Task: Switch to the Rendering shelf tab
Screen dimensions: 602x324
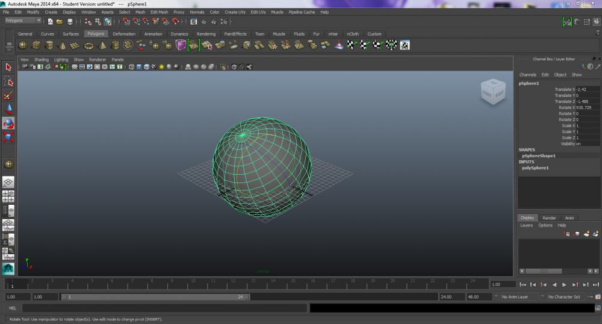Action: [206, 34]
